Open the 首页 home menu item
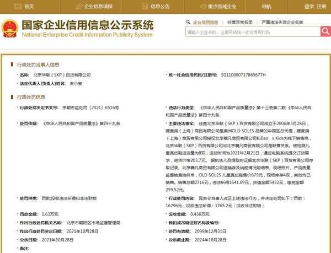Screen dimensions: 331x253 [x=29, y=7]
